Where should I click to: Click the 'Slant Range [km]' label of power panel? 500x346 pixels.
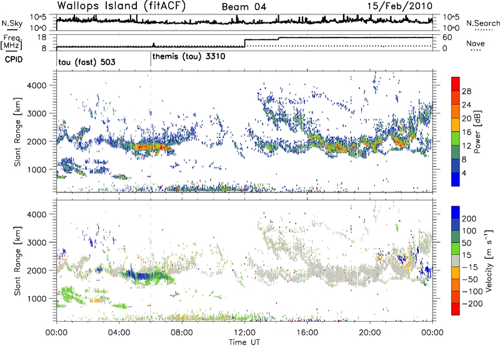coord(17,132)
